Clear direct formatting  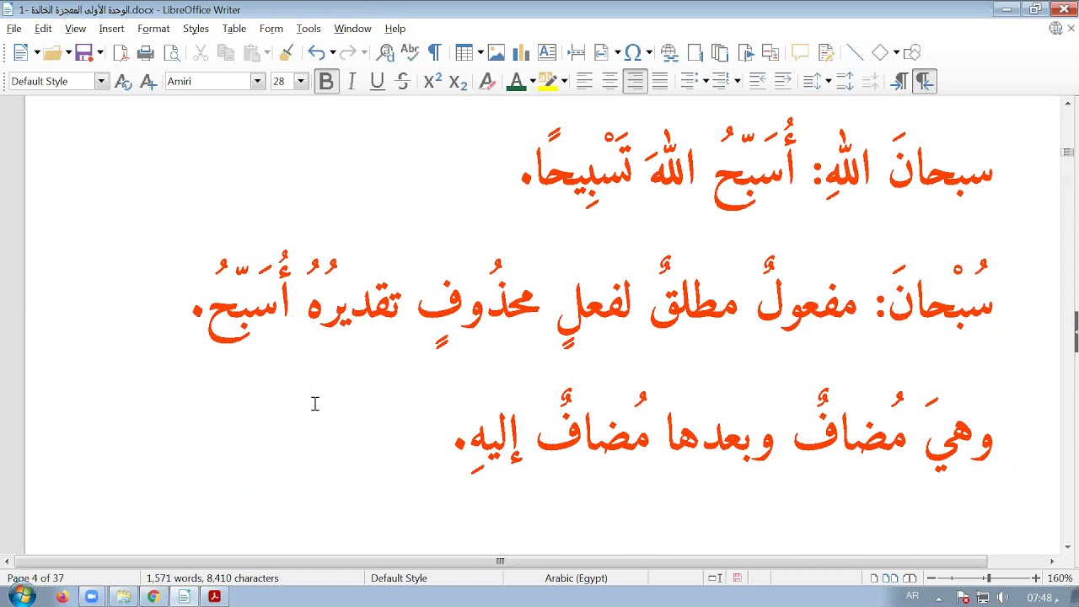(x=486, y=81)
